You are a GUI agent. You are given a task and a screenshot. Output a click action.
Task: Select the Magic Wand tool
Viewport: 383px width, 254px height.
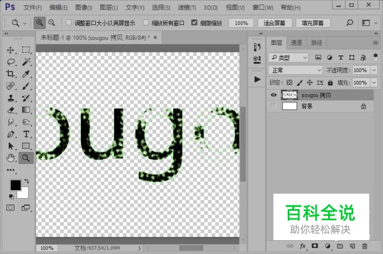click(26, 62)
